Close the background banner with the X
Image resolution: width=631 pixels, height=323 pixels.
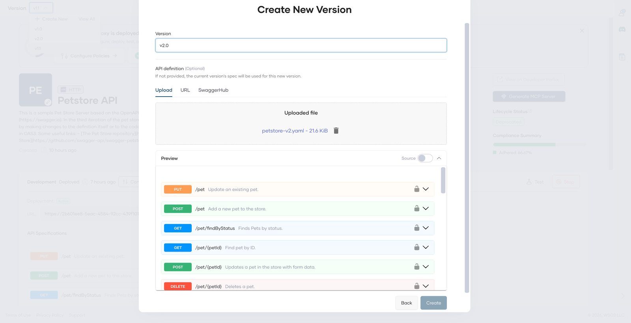point(582,30)
